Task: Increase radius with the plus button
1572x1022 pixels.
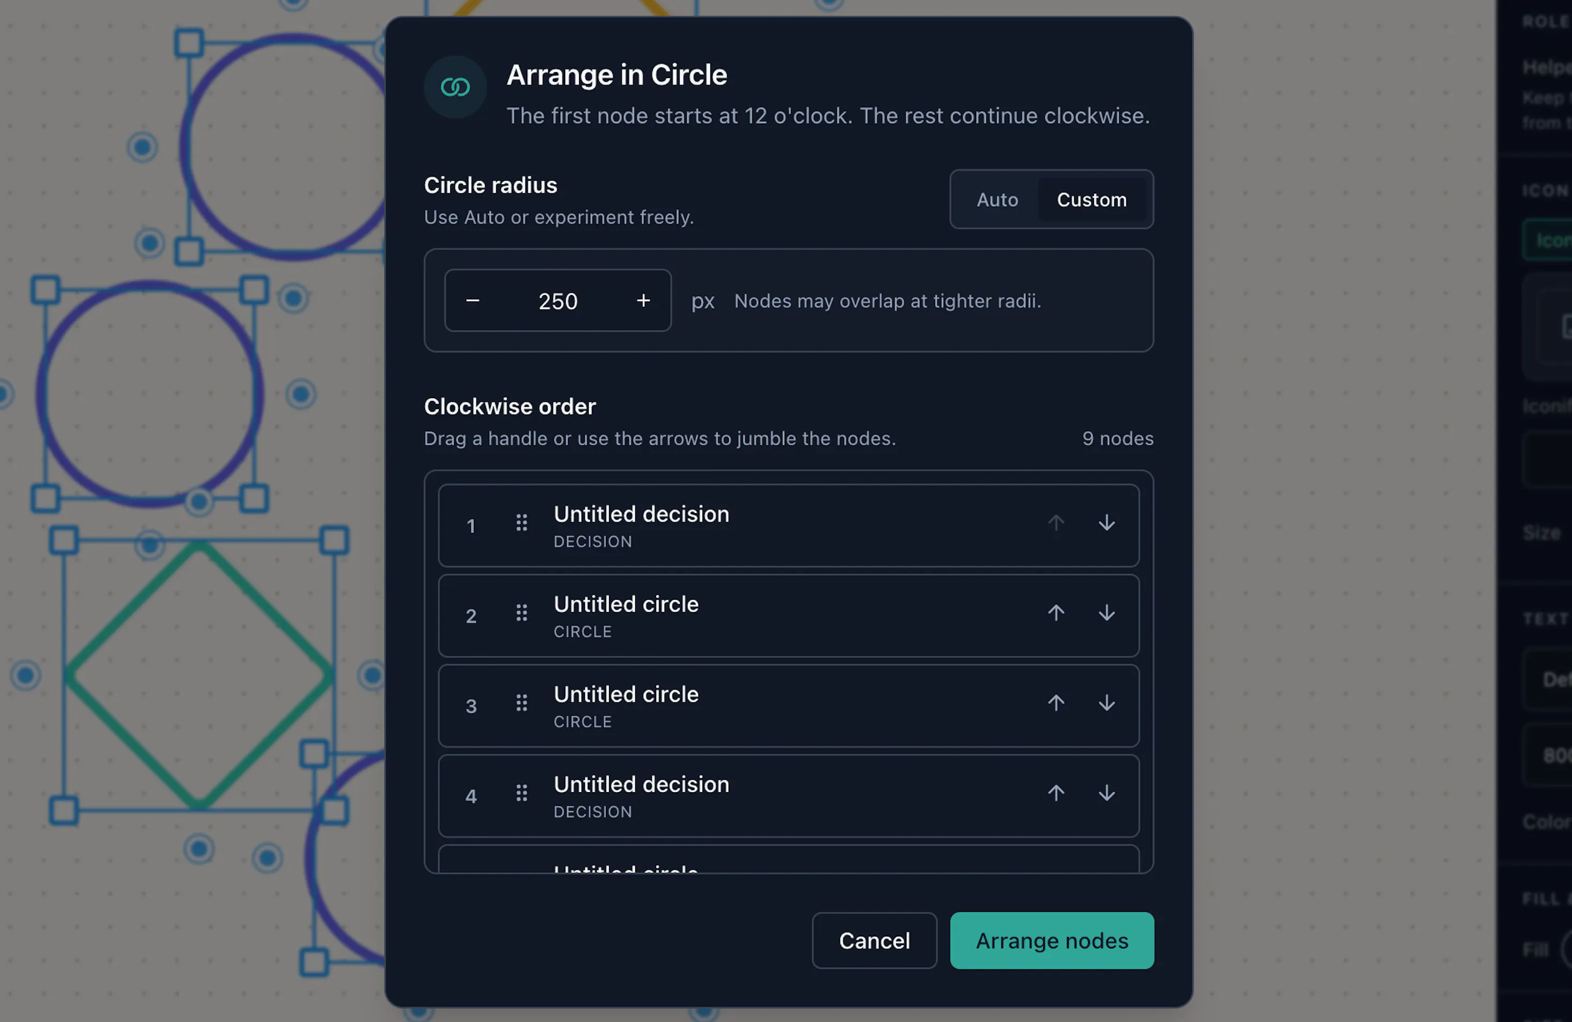Action: pos(643,301)
